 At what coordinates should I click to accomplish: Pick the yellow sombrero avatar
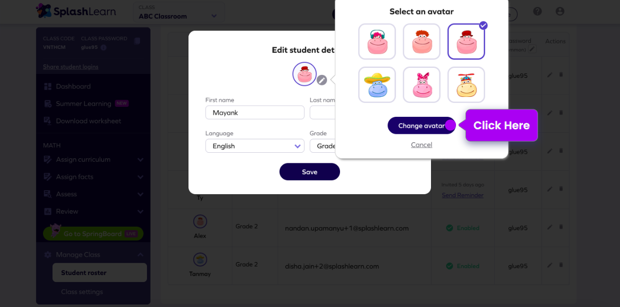(377, 85)
